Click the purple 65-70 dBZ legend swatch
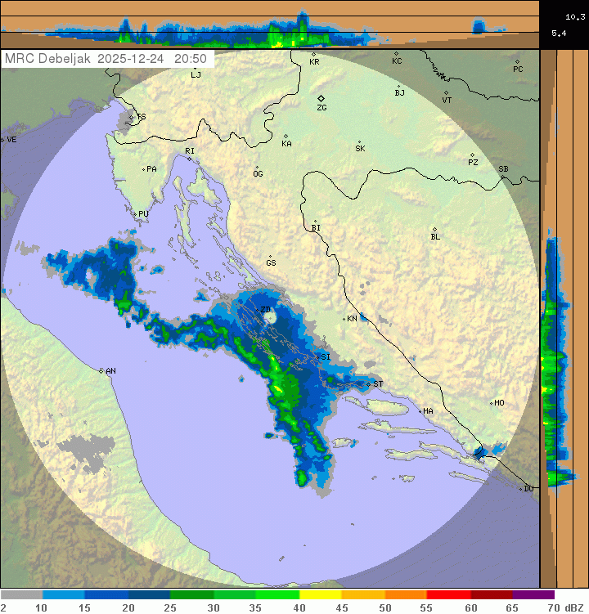This screenshot has width=589, height=614. (x=533, y=595)
